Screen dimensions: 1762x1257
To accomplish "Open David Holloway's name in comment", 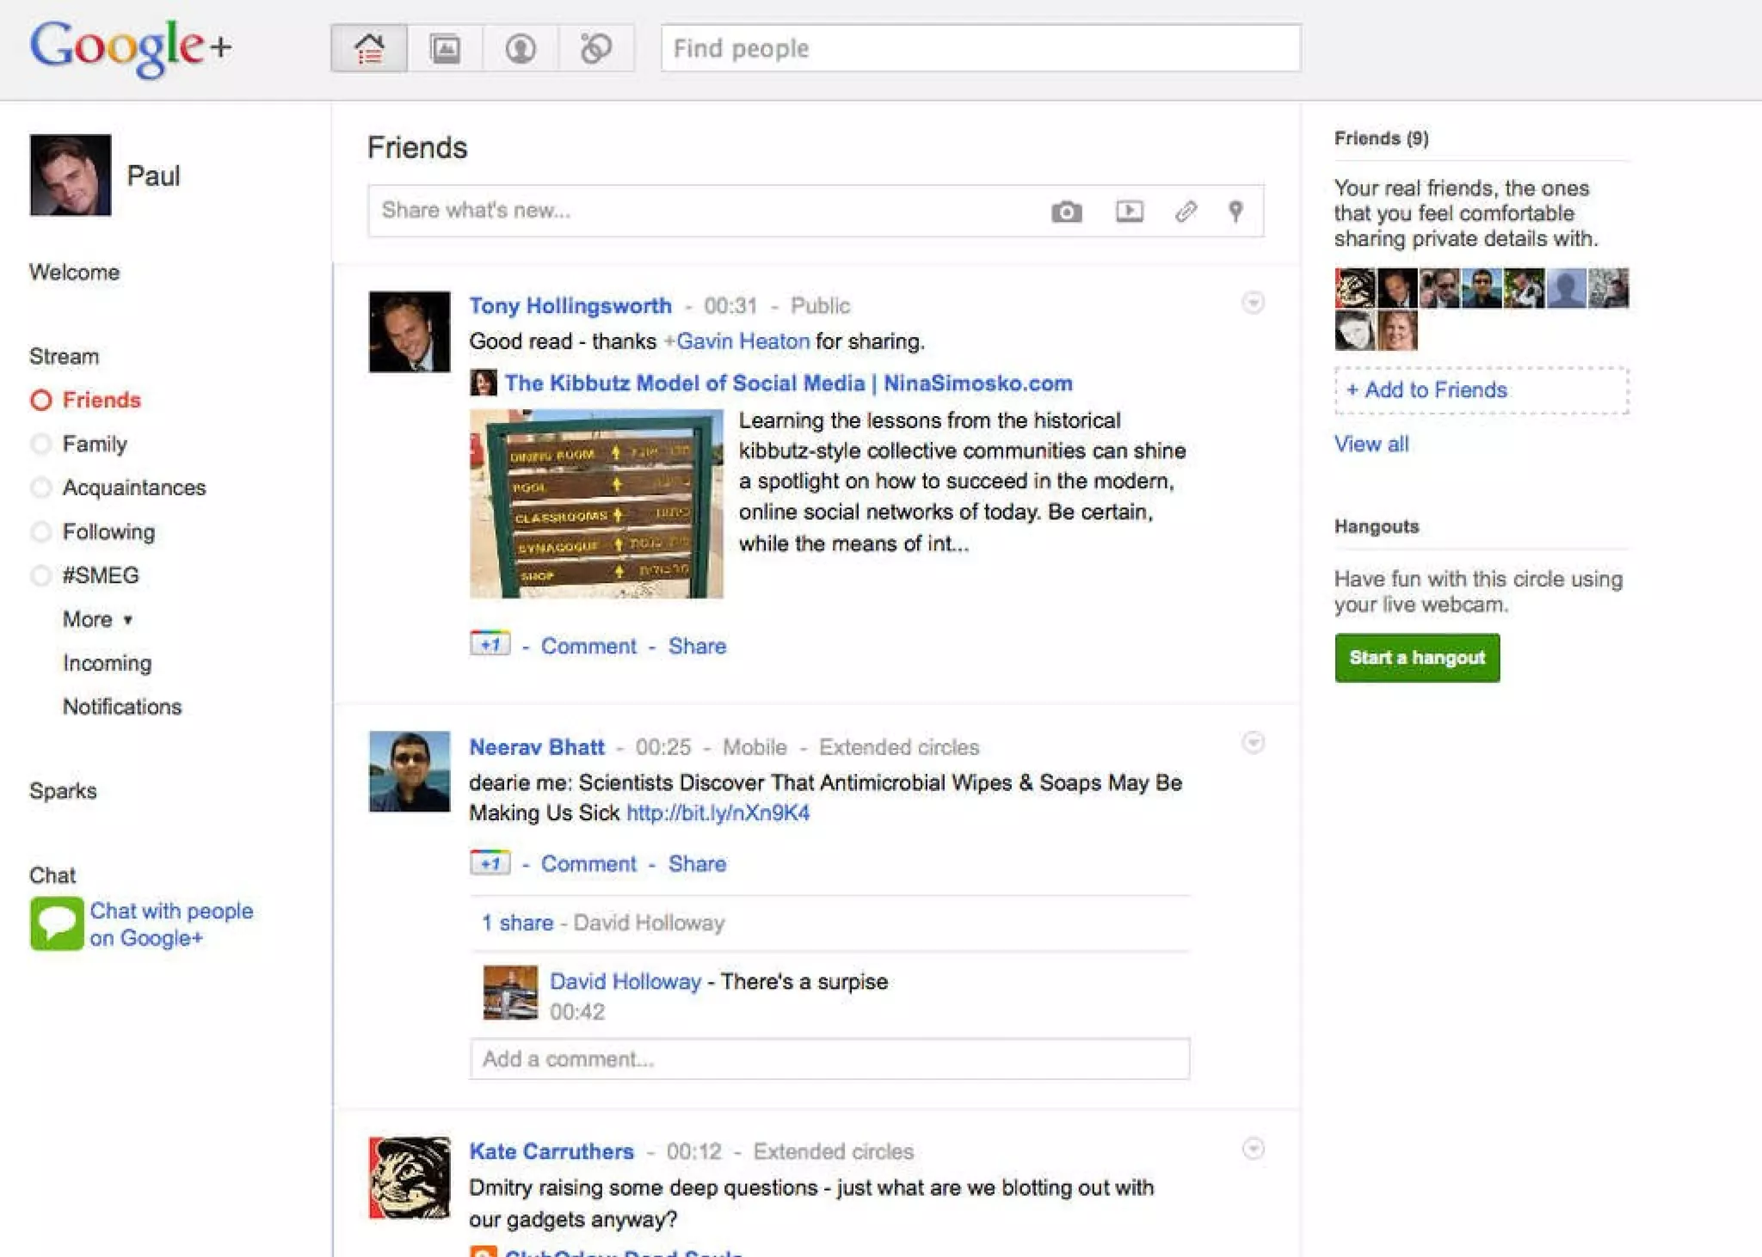I will pyautogui.click(x=625, y=982).
